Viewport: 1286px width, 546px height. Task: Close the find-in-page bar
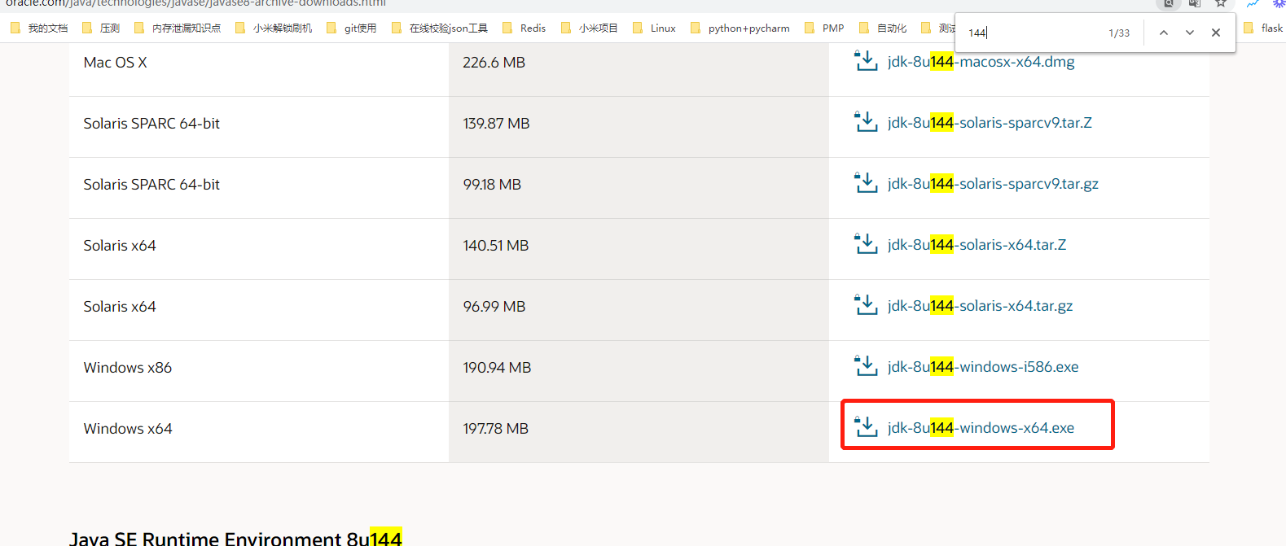(x=1216, y=33)
